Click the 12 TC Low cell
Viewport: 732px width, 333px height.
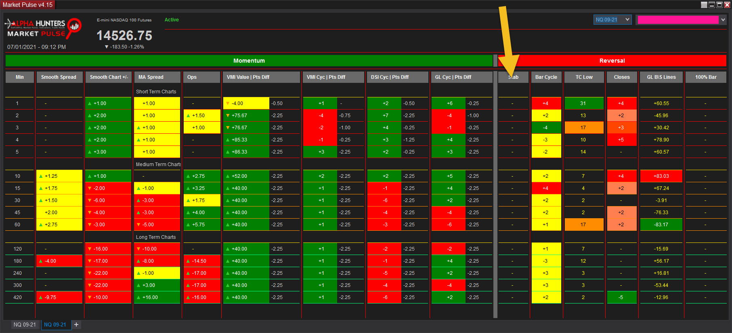tap(584, 261)
